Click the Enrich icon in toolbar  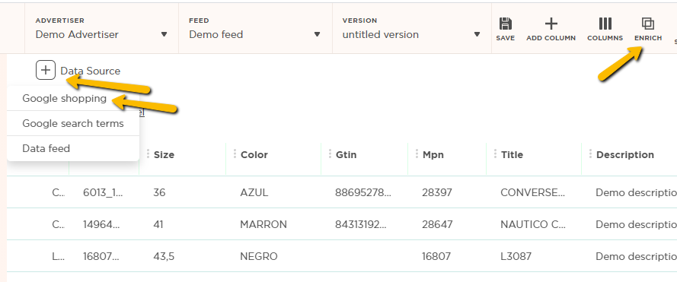[x=647, y=24]
